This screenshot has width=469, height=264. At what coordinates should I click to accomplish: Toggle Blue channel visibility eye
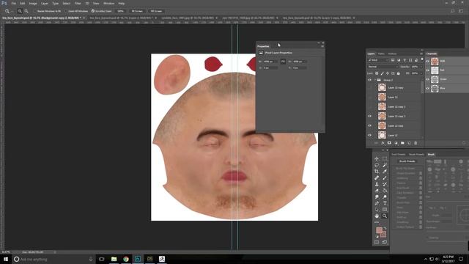click(428, 88)
